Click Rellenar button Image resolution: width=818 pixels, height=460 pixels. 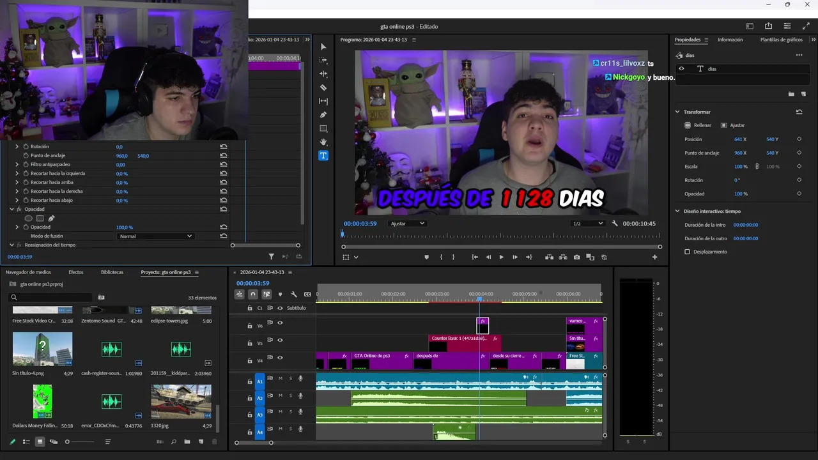point(698,125)
